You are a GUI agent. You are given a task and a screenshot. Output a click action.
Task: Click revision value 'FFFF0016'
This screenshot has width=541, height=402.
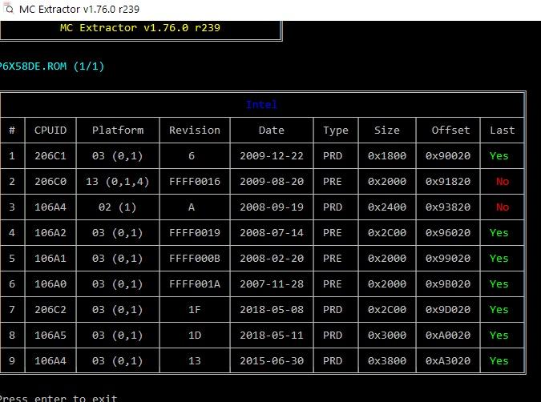click(x=195, y=181)
